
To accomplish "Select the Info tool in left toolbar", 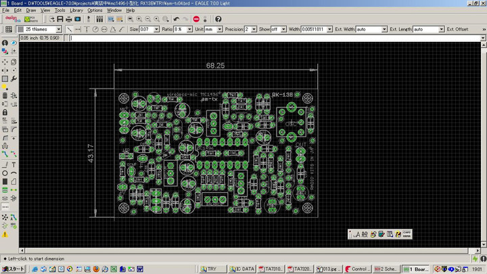I will [5, 43].
